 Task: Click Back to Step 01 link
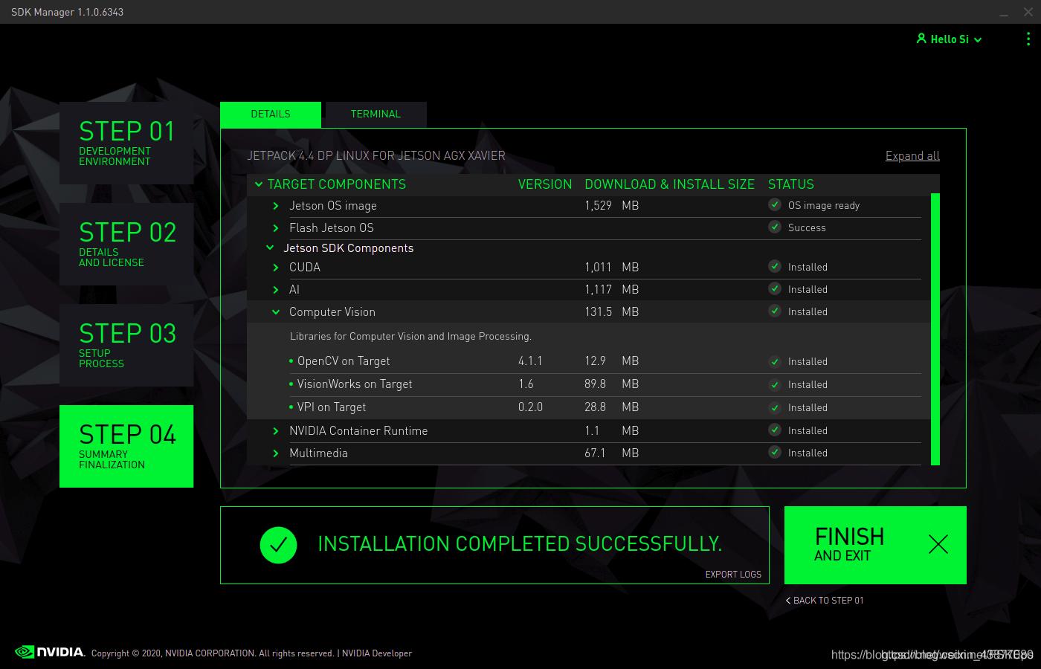825,601
